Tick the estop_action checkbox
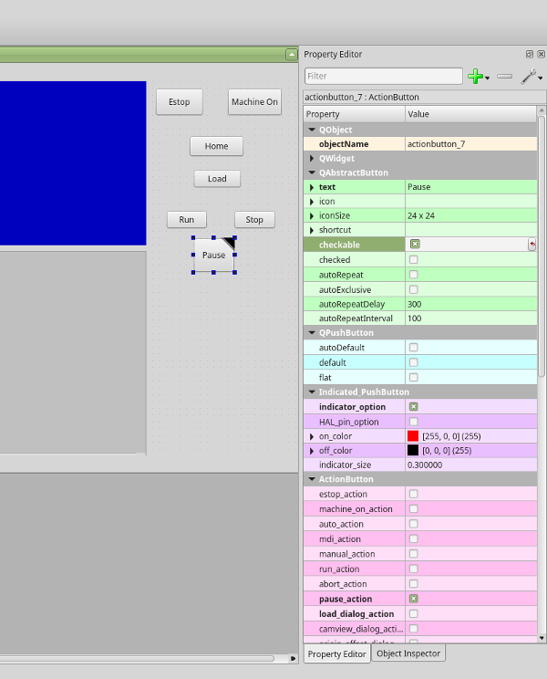 [x=414, y=495]
